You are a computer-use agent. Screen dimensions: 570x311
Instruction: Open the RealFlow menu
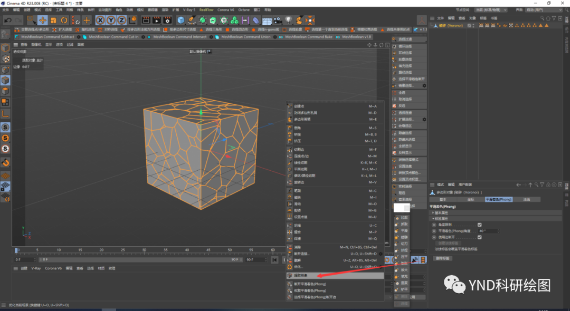pos(206,10)
